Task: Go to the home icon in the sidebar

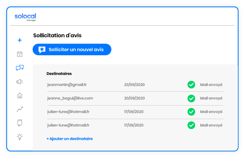Action: 20,95
